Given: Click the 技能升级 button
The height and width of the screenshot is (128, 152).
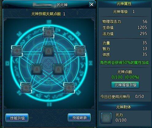Looking at the screenshot, I should pos(17,118).
